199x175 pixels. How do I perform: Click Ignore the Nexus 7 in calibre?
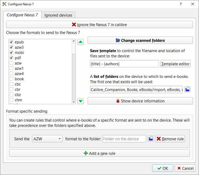(100, 24)
